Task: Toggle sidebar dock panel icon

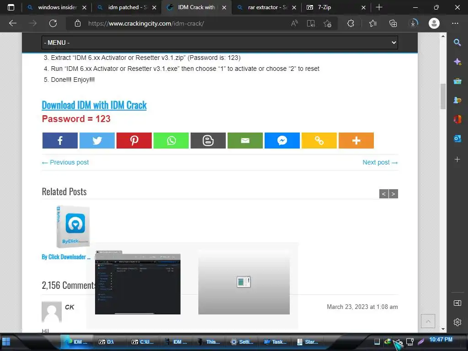Action: click(x=457, y=303)
